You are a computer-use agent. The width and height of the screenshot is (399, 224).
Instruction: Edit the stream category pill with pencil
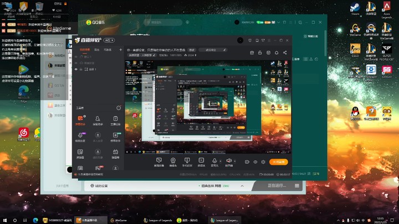[141, 55]
